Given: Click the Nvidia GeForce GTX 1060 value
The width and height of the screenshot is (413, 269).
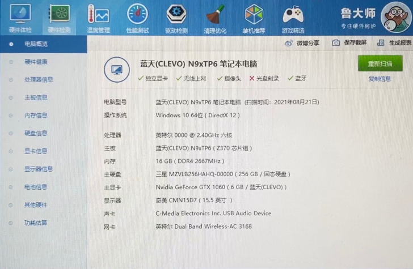Looking at the screenshot, I should pyautogui.click(x=221, y=187).
